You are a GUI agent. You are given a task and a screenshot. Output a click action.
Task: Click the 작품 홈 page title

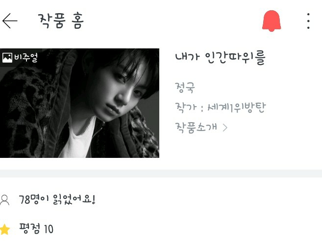tap(61, 21)
